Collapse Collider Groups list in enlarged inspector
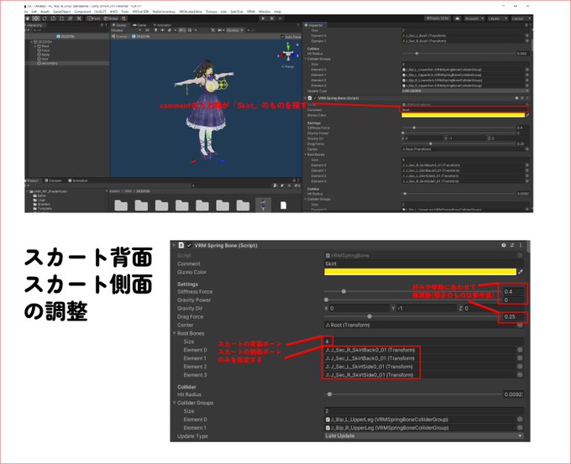This screenshot has width=571, height=464. click(175, 403)
